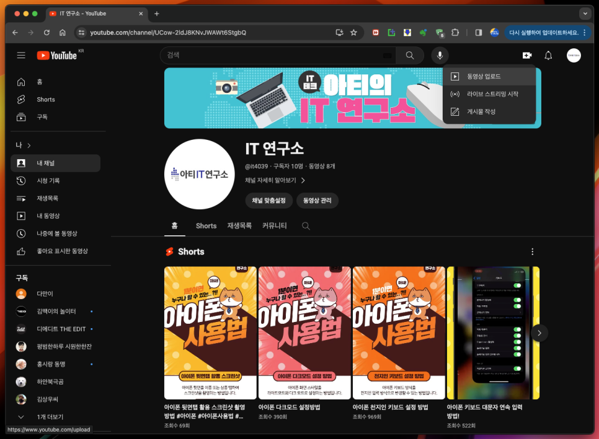Open site information icon in address bar

point(81,32)
